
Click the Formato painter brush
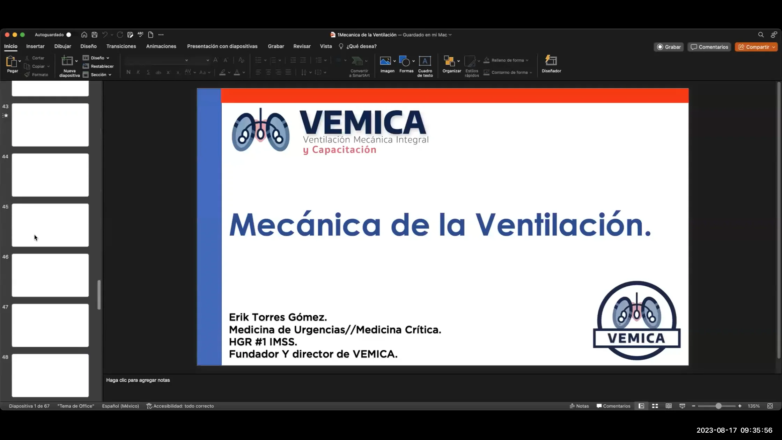pos(36,75)
